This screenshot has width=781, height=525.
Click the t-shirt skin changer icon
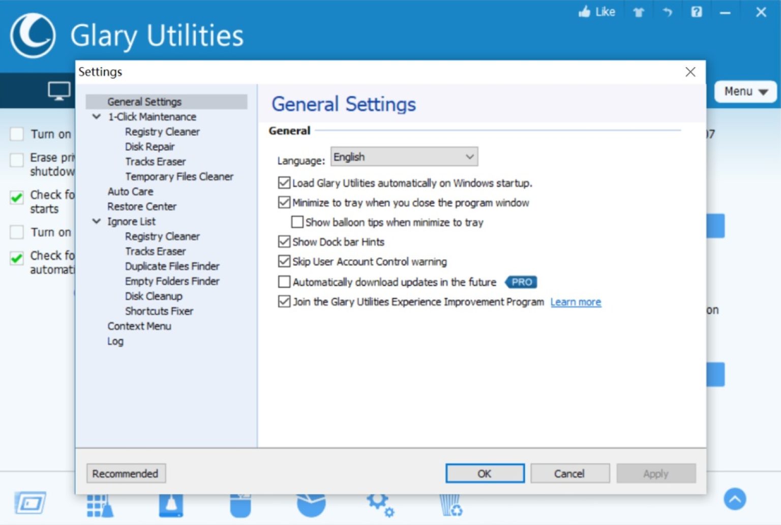(638, 11)
